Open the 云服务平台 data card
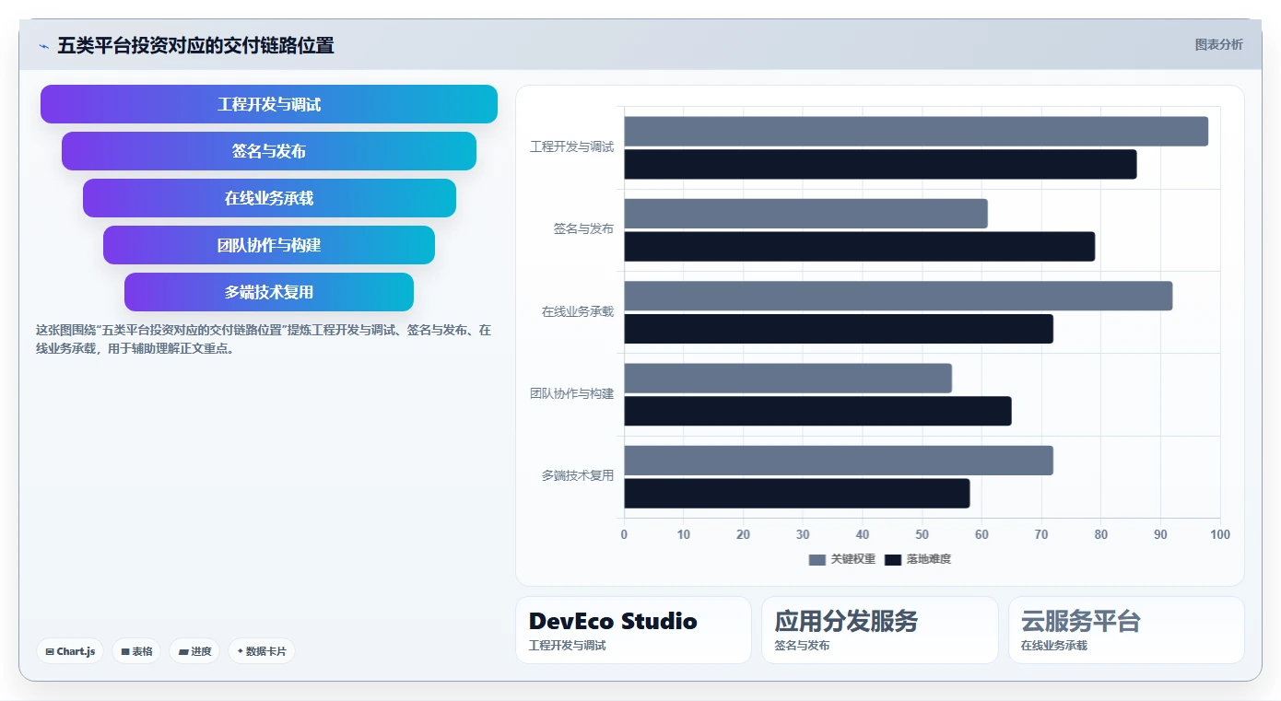 click(x=1126, y=630)
